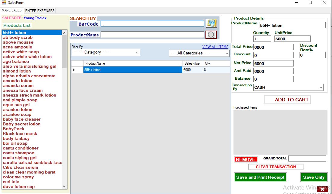Click CLEAR TRANSACTION
Viewport: 332px width, 194px height.
[x=276, y=167]
